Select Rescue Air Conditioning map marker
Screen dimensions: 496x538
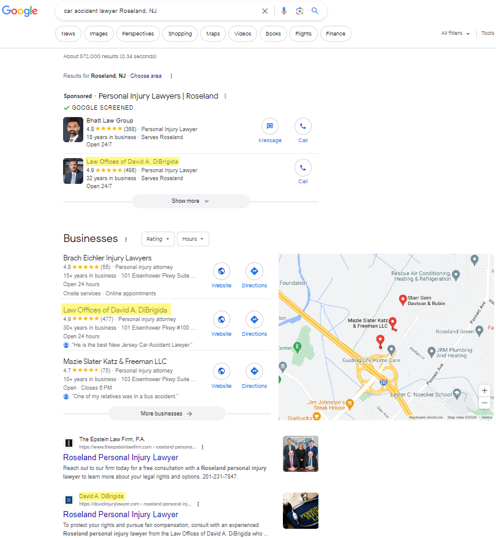pos(456,275)
